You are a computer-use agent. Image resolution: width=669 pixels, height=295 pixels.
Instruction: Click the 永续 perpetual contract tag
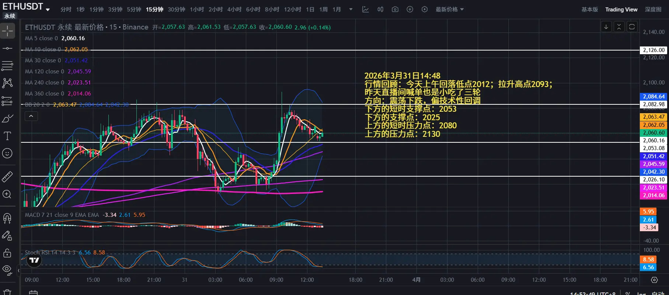[x=10, y=16]
